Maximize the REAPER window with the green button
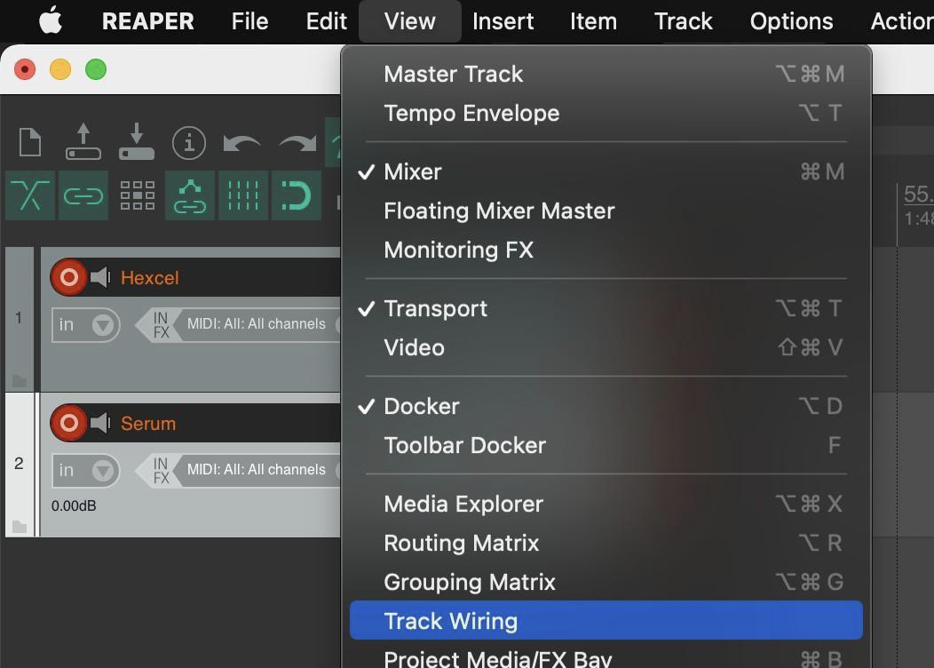Image resolution: width=934 pixels, height=668 pixels. tap(96, 69)
